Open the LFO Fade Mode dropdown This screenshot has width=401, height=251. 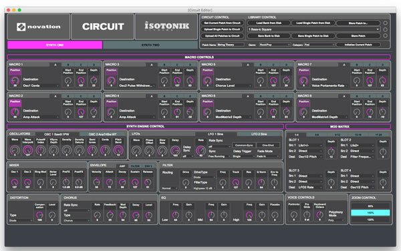click(268, 156)
